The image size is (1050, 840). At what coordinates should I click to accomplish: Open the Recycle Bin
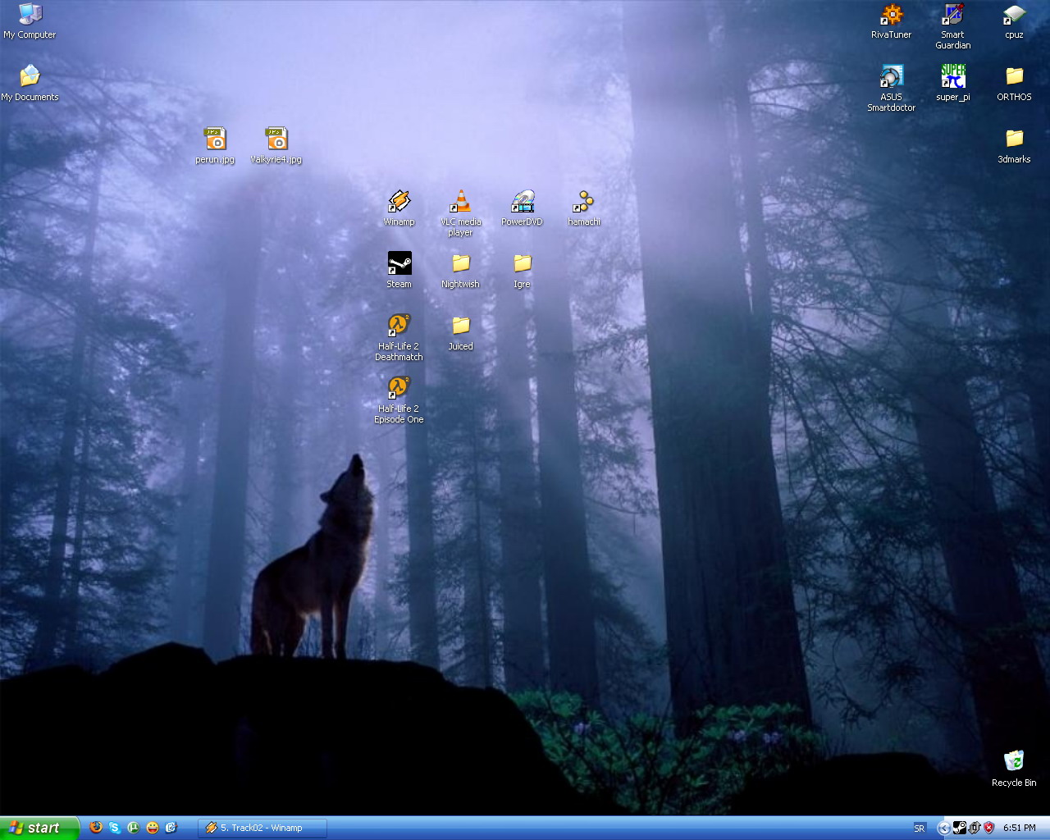click(1014, 762)
